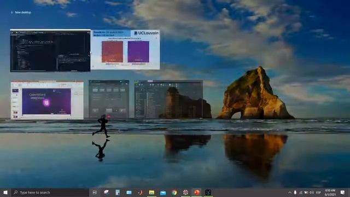This screenshot has height=197, width=350.
Task: Open the network status tray icon
Action: click(x=301, y=192)
